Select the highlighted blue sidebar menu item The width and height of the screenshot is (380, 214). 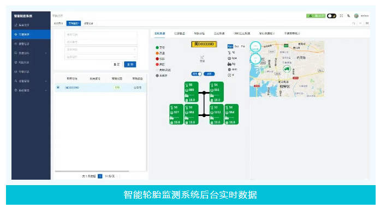tap(31, 35)
